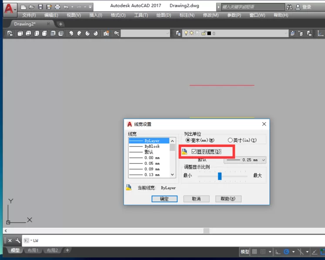
Task: Undo the last action
Action: (x=66, y=7)
